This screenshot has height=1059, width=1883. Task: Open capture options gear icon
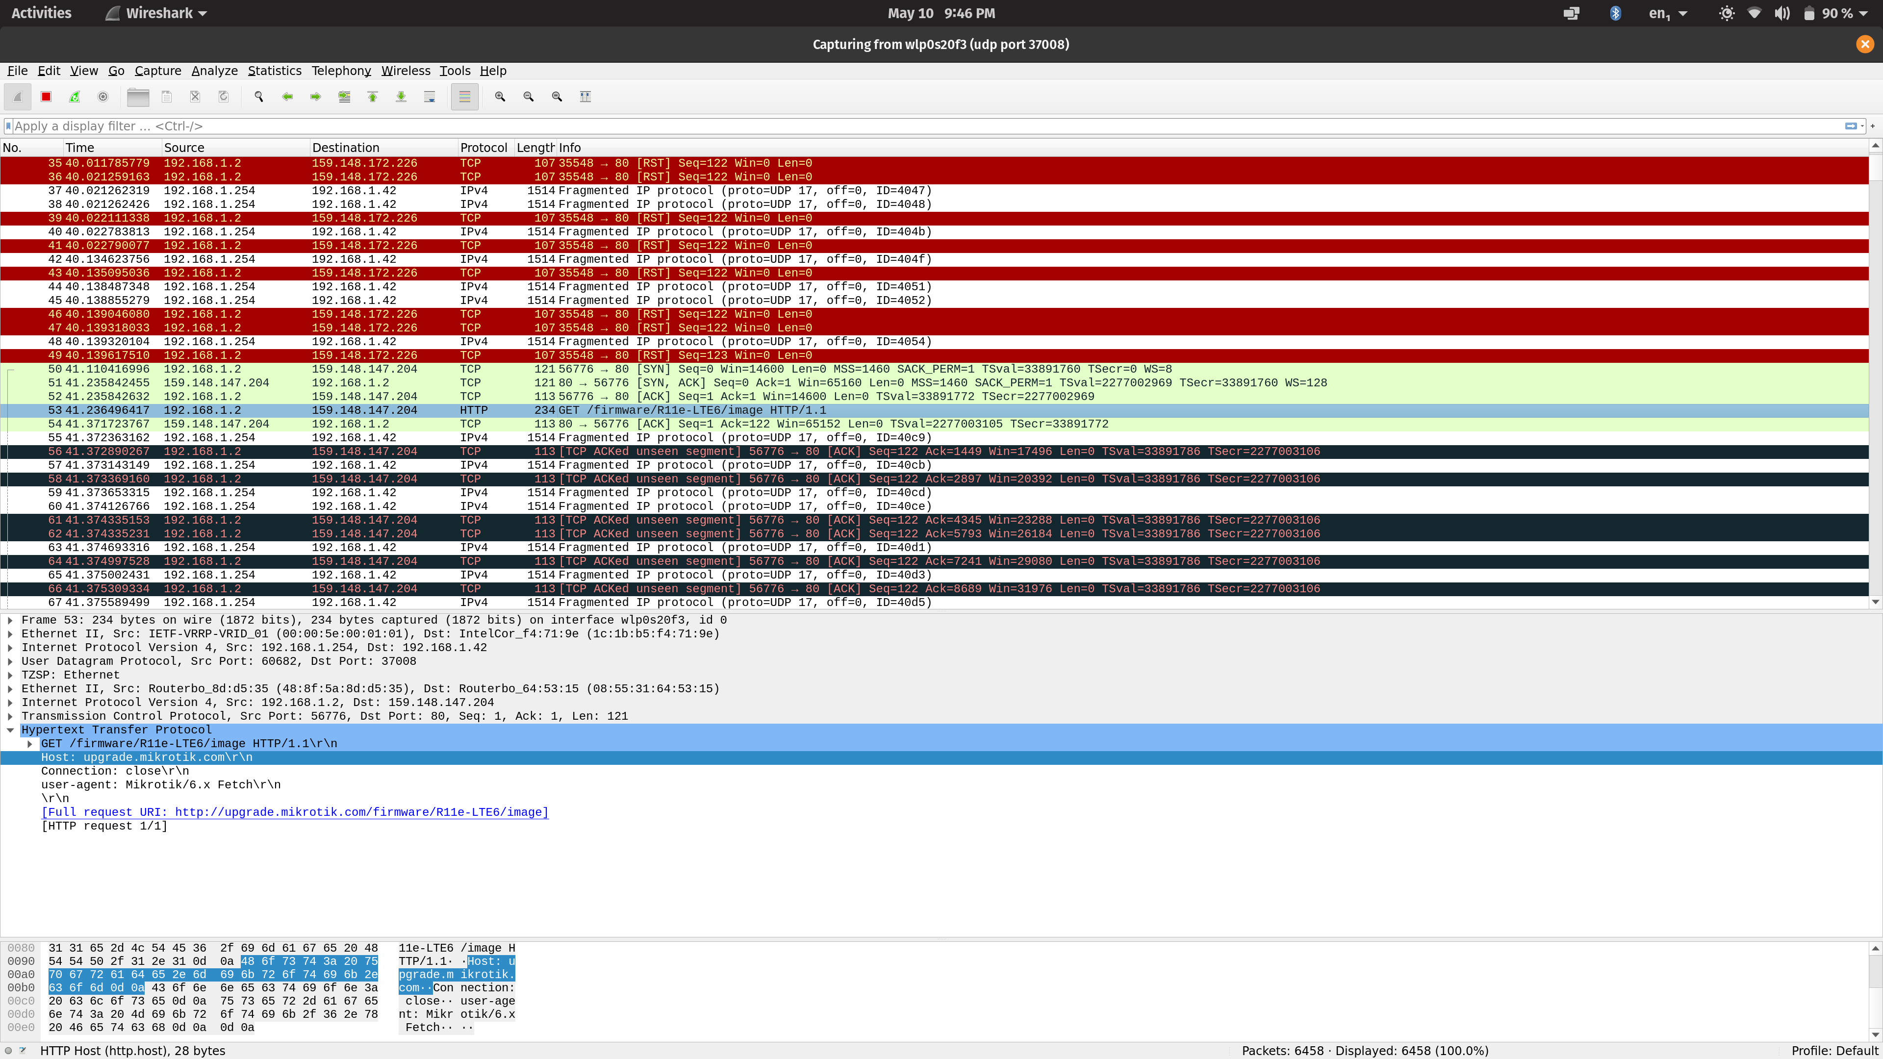103,97
